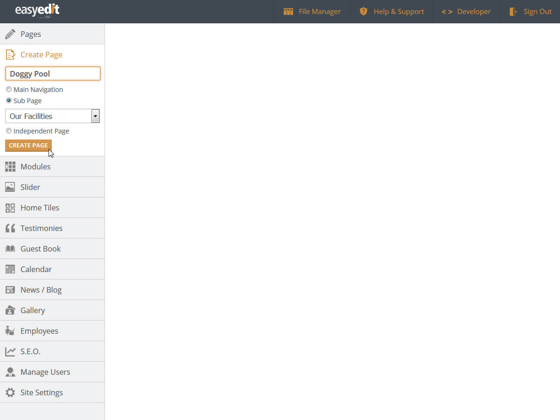Screen dimensions: 560x420
Task: Click the Guest Book open-book icon
Action: coord(10,249)
